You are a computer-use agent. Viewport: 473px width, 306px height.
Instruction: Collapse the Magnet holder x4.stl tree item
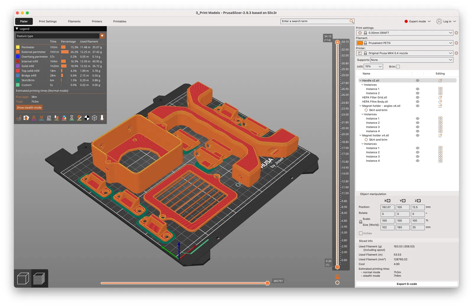[x=360, y=135]
